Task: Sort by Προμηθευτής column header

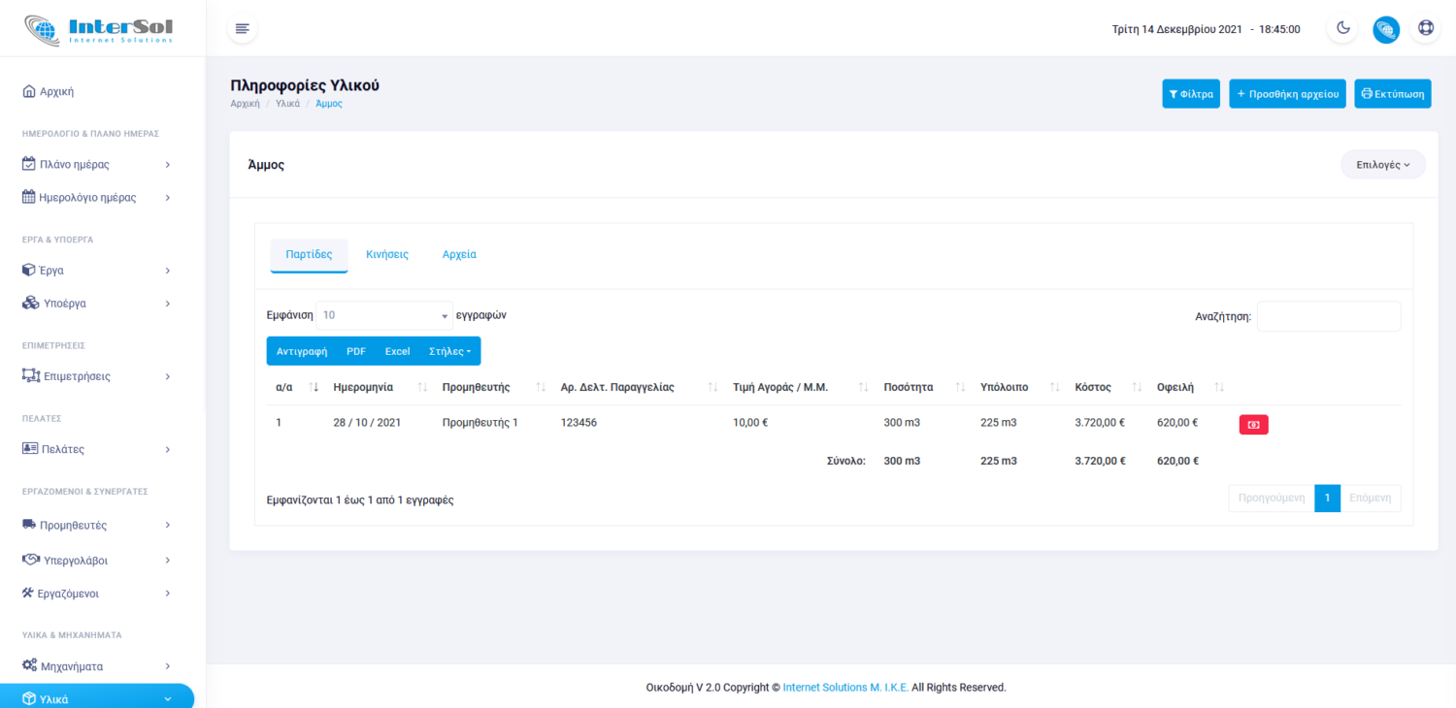Action: (x=476, y=387)
